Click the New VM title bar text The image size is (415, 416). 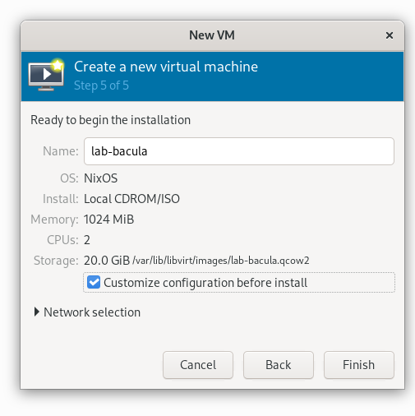[212, 35]
